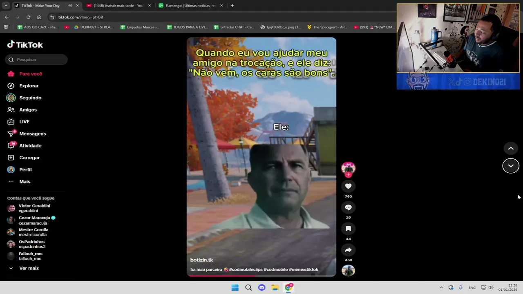Open Mensagens inbox
The height and width of the screenshot is (294, 523).
point(27,134)
